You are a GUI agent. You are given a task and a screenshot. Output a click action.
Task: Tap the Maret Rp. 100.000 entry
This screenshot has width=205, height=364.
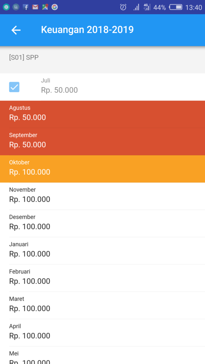tap(102, 305)
